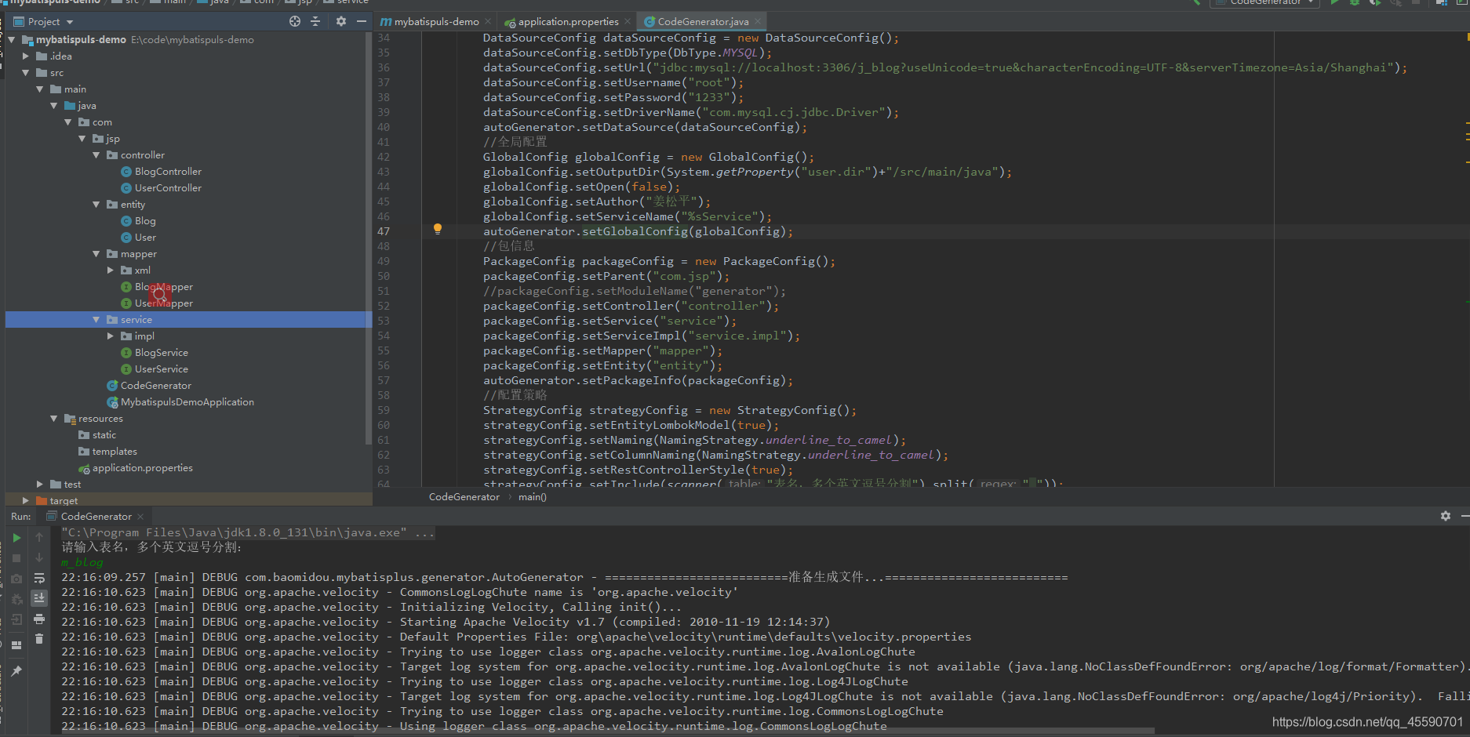Expand the .idea folder
Image resolution: width=1470 pixels, height=737 pixels.
pyautogui.click(x=26, y=56)
